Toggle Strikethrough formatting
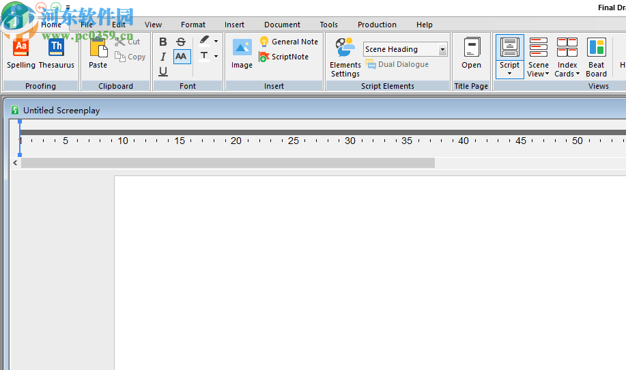 pos(181,42)
